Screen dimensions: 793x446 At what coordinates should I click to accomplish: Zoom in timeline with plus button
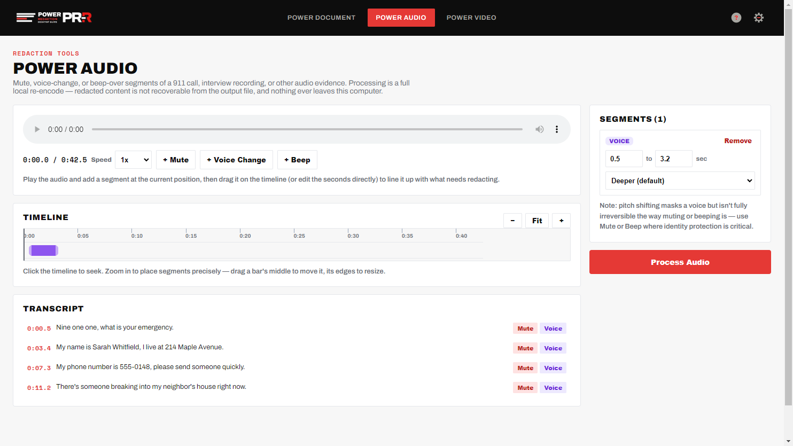coord(561,221)
